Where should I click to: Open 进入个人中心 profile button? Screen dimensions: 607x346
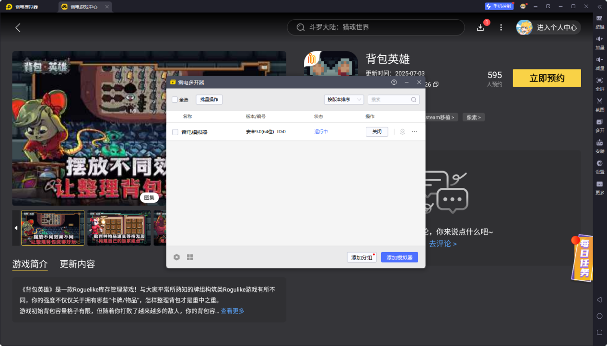tap(549, 27)
